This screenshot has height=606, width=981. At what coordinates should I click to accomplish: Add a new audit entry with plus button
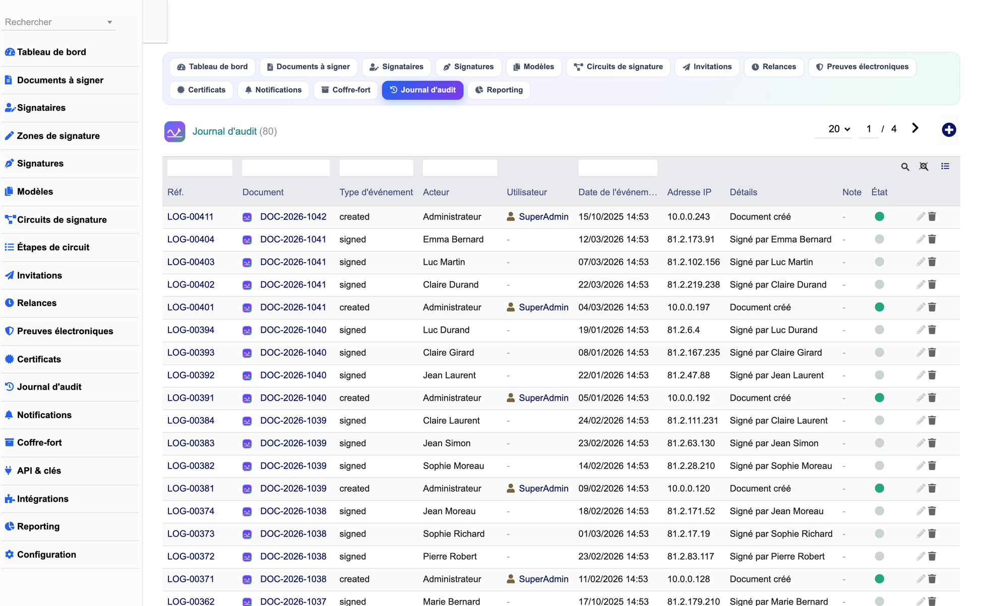click(x=949, y=130)
